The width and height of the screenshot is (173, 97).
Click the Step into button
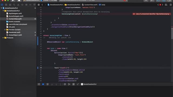click(x=56, y=84)
